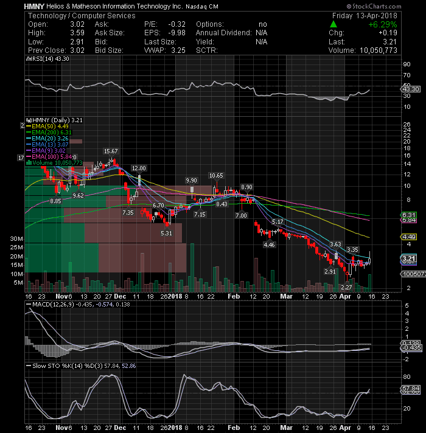Click the 3.21 last price tag on right axis
426x433 pixels.
click(408, 258)
